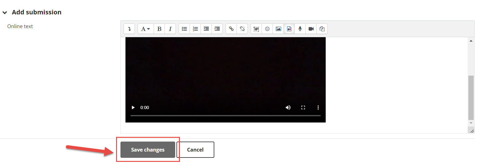Remove the hyperlink with unlink icon
Image resolution: width=479 pixels, height=165 pixels.
[242, 29]
